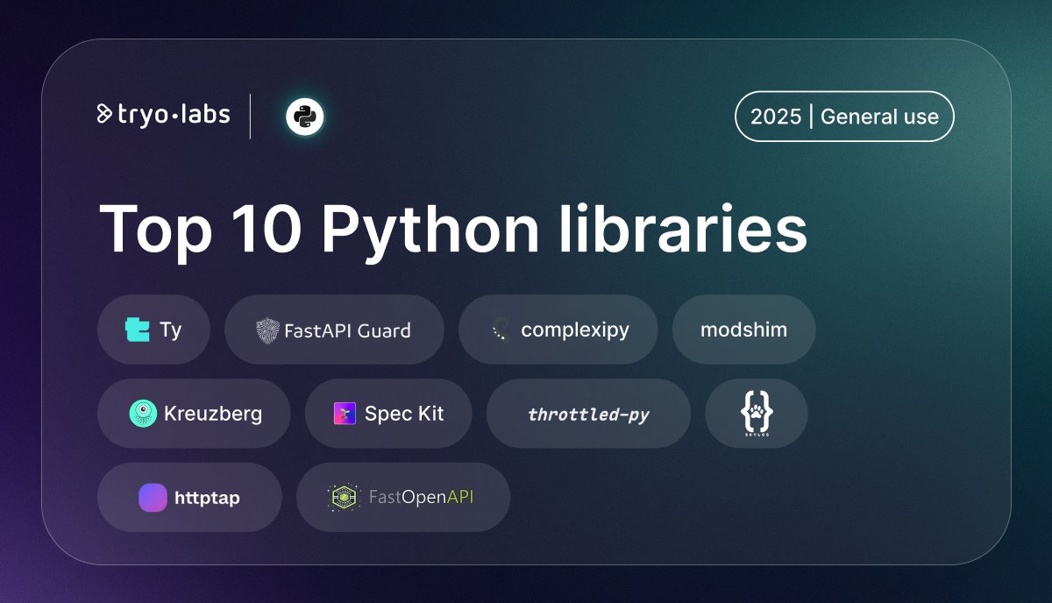
Task: Click the httptap label text
Action: [x=207, y=498]
